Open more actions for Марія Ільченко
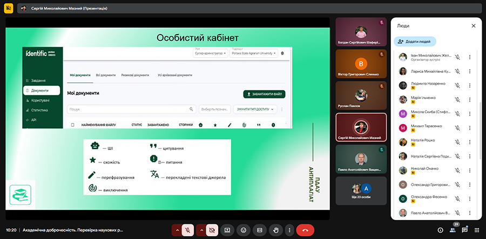486x239 pixels. click(x=470, y=100)
